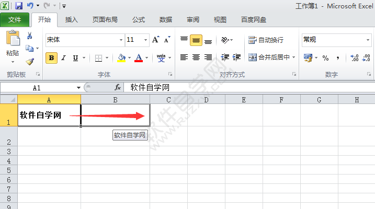The width and height of the screenshot is (375, 209).
Task: Toggle Italic formatting
Action: coord(63,58)
